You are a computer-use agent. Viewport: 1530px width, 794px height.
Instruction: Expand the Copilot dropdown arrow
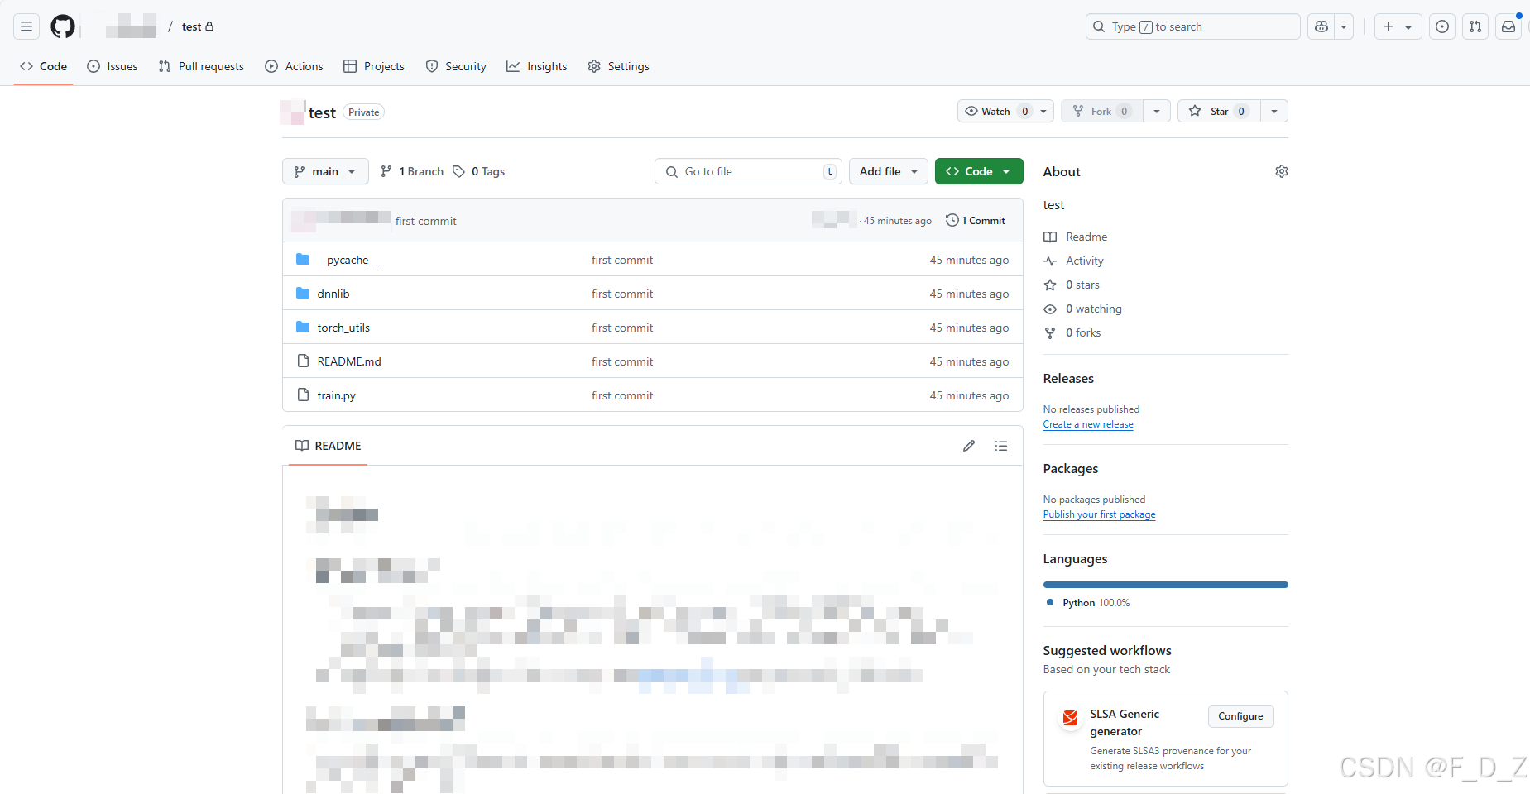(x=1344, y=26)
